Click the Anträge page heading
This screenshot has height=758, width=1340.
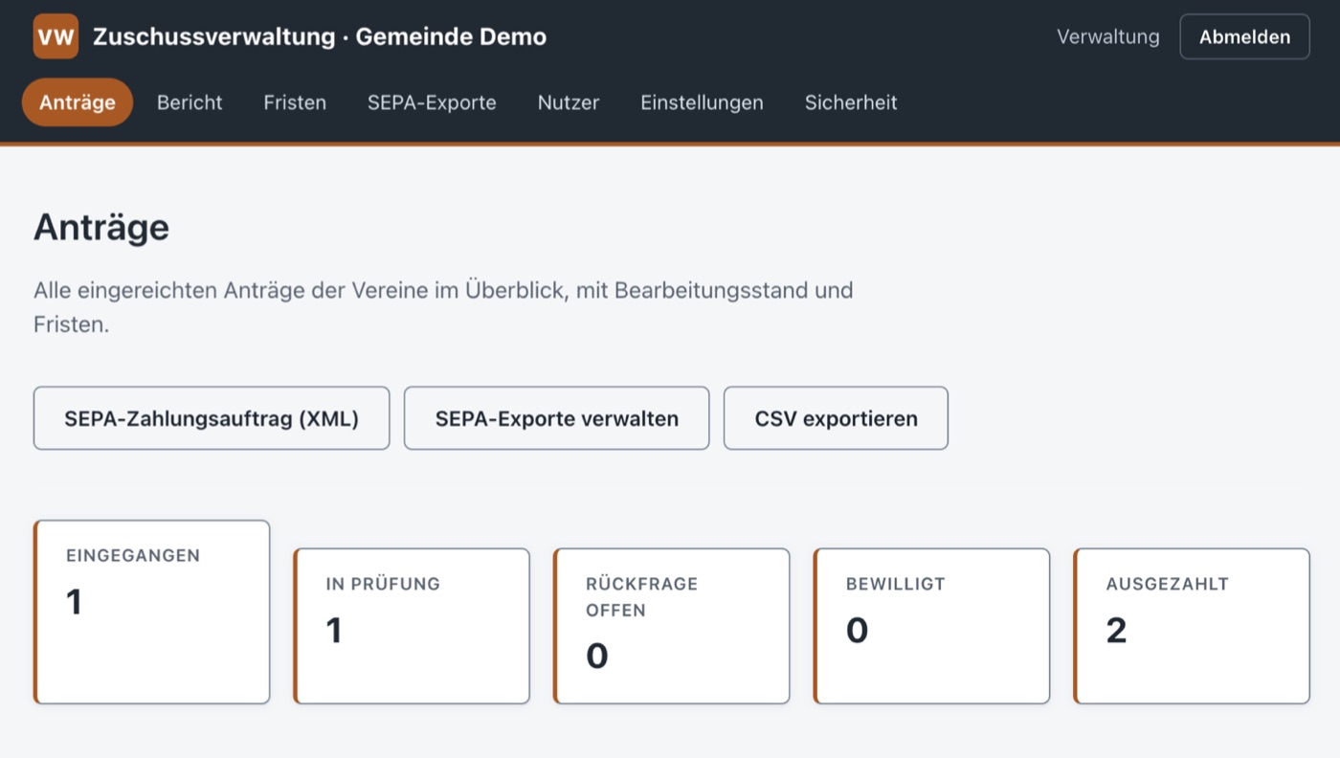(101, 228)
